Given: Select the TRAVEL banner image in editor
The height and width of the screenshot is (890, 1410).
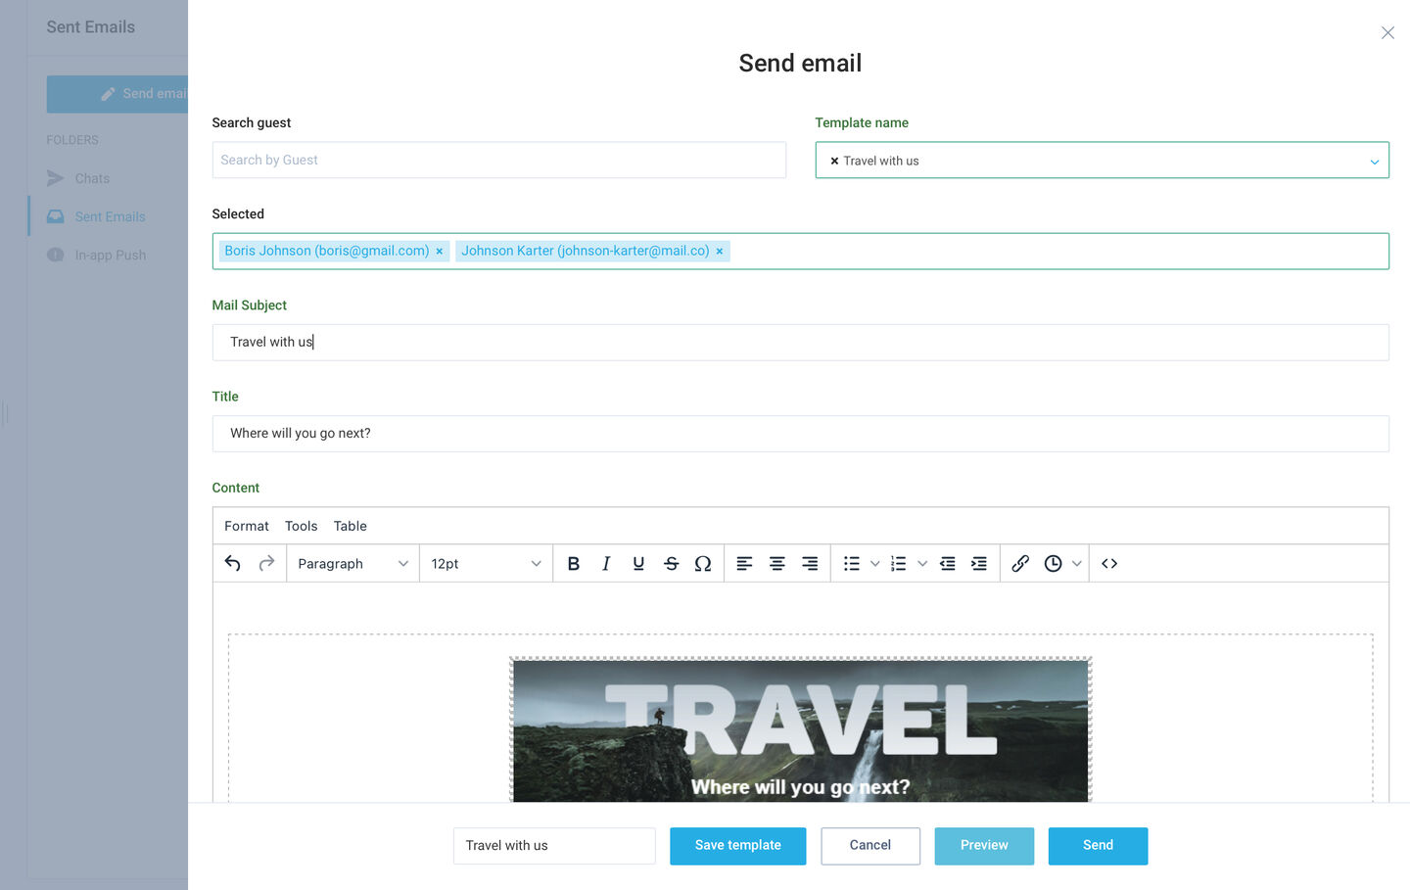Looking at the screenshot, I should (801, 730).
